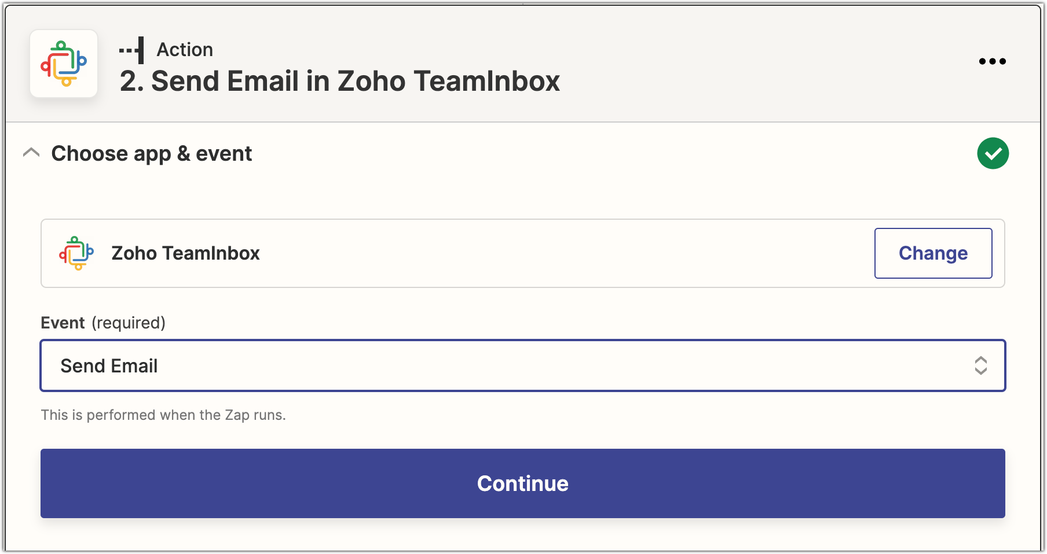Open the three-dot more options menu

tap(992, 61)
